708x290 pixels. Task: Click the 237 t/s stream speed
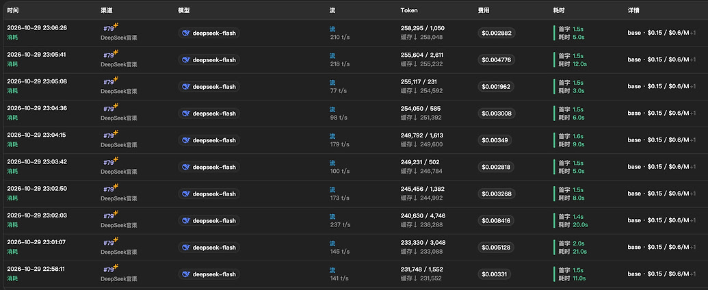pos(339,224)
